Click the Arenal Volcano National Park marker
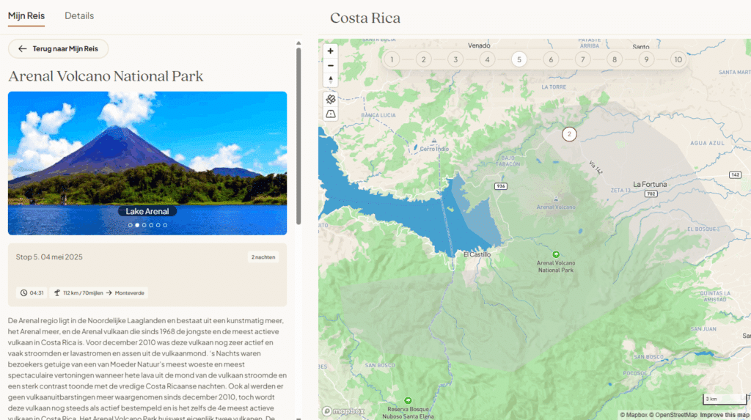This screenshot has height=420, width=751. pyautogui.click(x=555, y=254)
